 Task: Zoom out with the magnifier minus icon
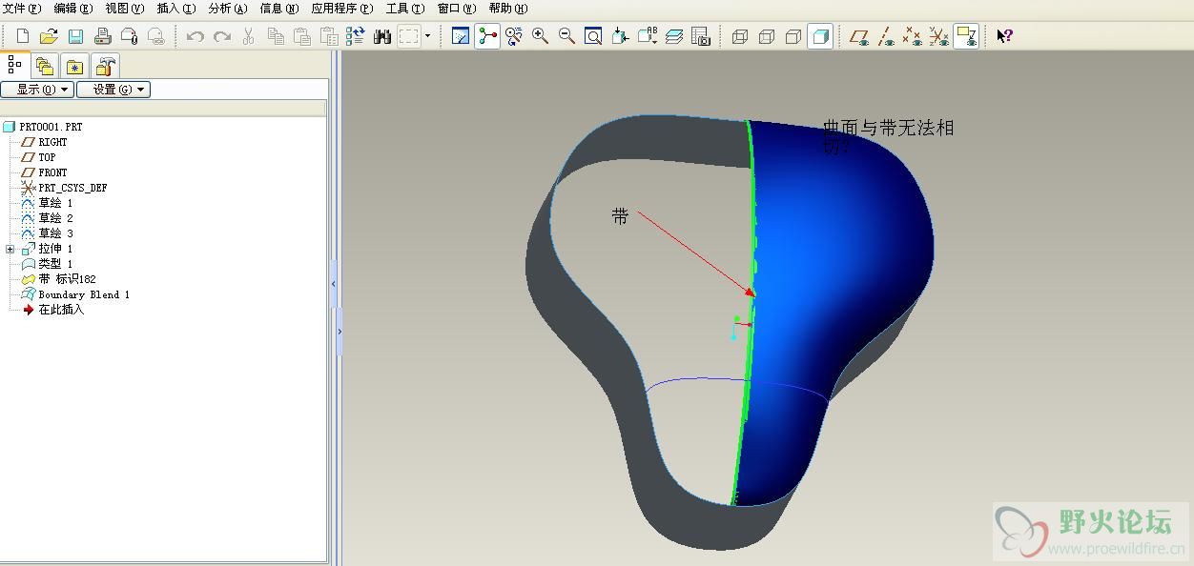(x=566, y=36)
